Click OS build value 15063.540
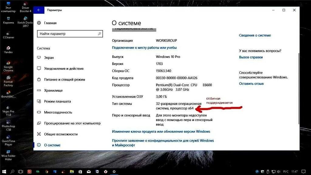Image resolution: width=311 pixels, height=175 pixels. point(163,71)
